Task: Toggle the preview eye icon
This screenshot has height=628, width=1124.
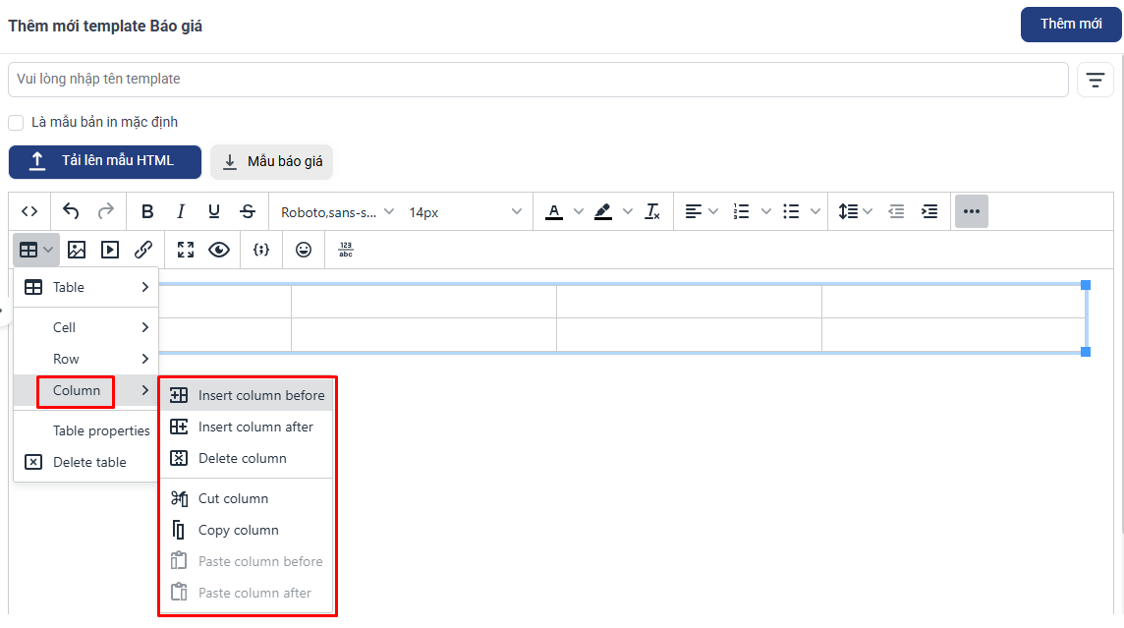Action: [219, 250]
